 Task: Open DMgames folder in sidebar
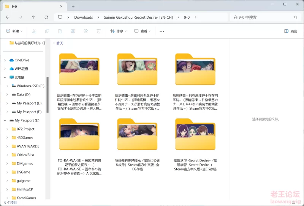(22, 163)
